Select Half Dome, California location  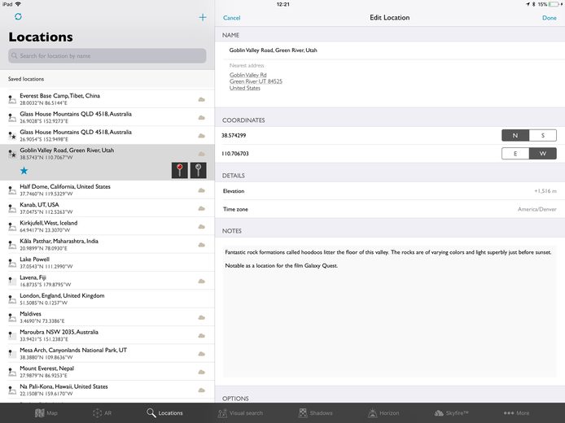107,190
